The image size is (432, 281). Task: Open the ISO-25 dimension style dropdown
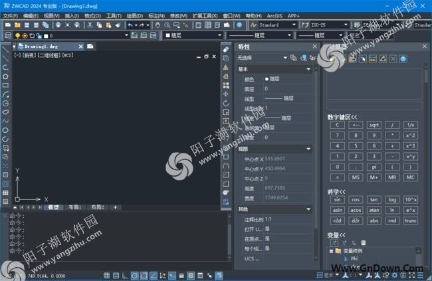click(346, 25)
